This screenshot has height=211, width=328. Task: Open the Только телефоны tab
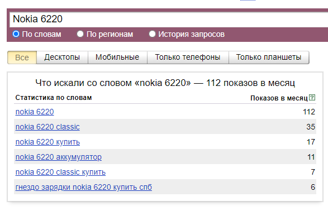point(188,57)
